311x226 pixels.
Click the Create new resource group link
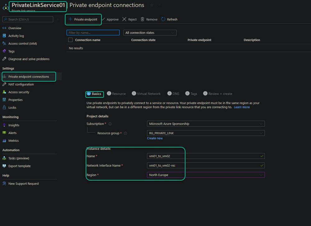tap(155, 138)
